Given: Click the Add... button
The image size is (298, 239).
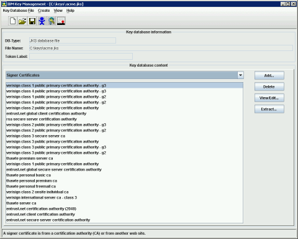Looking at the screenshot, I should click(x=269, y=75).
